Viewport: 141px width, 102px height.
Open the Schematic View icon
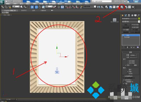pos(118,7)
